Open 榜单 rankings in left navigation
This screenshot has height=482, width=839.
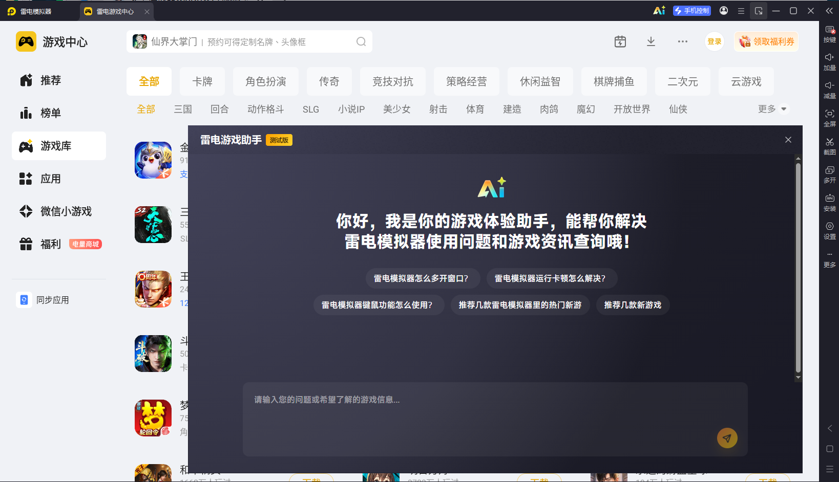click(59, 113)
